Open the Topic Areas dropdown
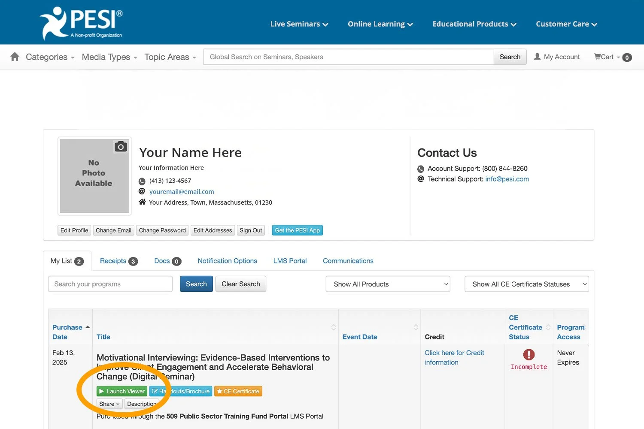644x429 pixels. point(170,57)
